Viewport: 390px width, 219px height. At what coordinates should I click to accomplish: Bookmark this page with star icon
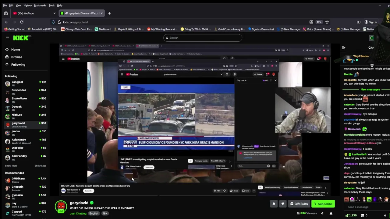click(327, 22)
